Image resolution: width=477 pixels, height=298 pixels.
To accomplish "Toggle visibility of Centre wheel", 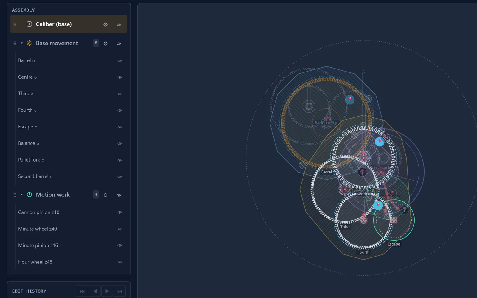I will [x=120, y=77].
